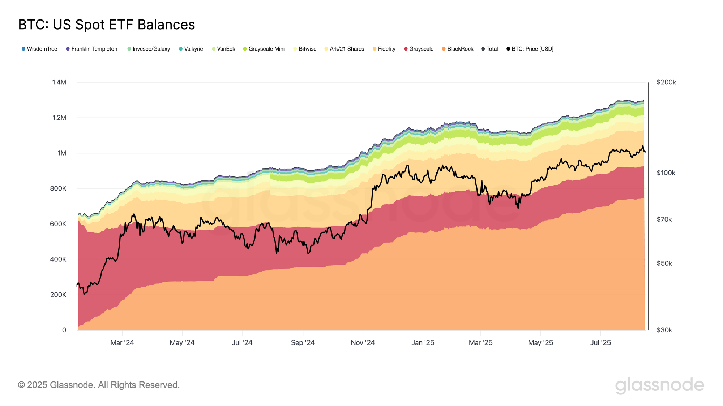Toggle the Total legend entry
This screenshot has height=406, width=723.
(x=489, y=49)
